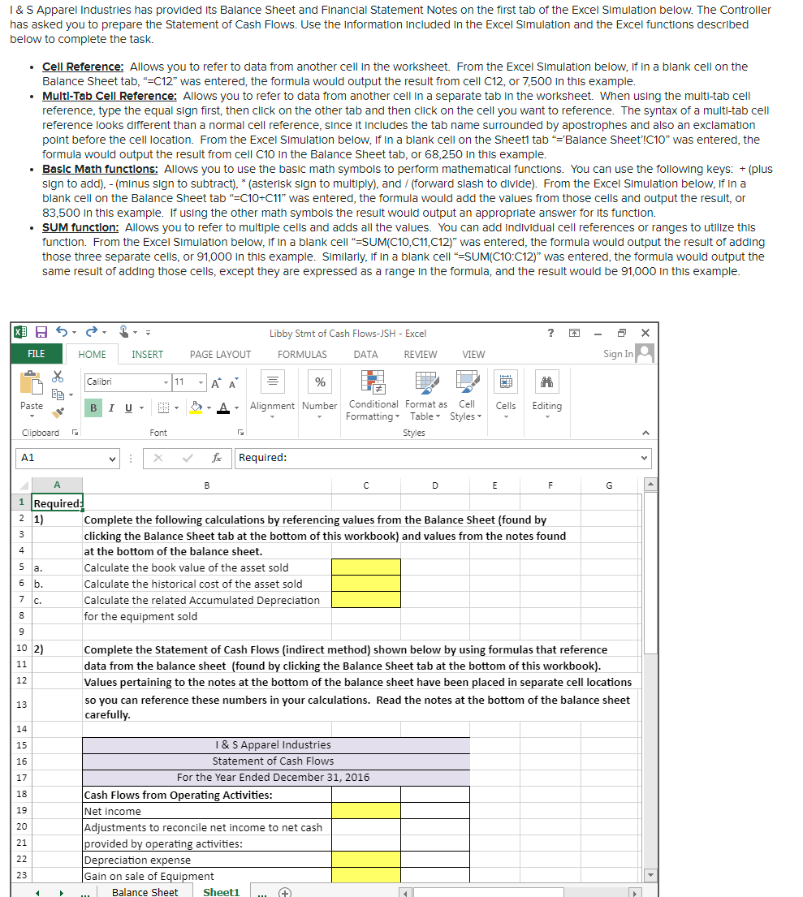
Task: Select yellow cell beside Net income
Action: 366,811
